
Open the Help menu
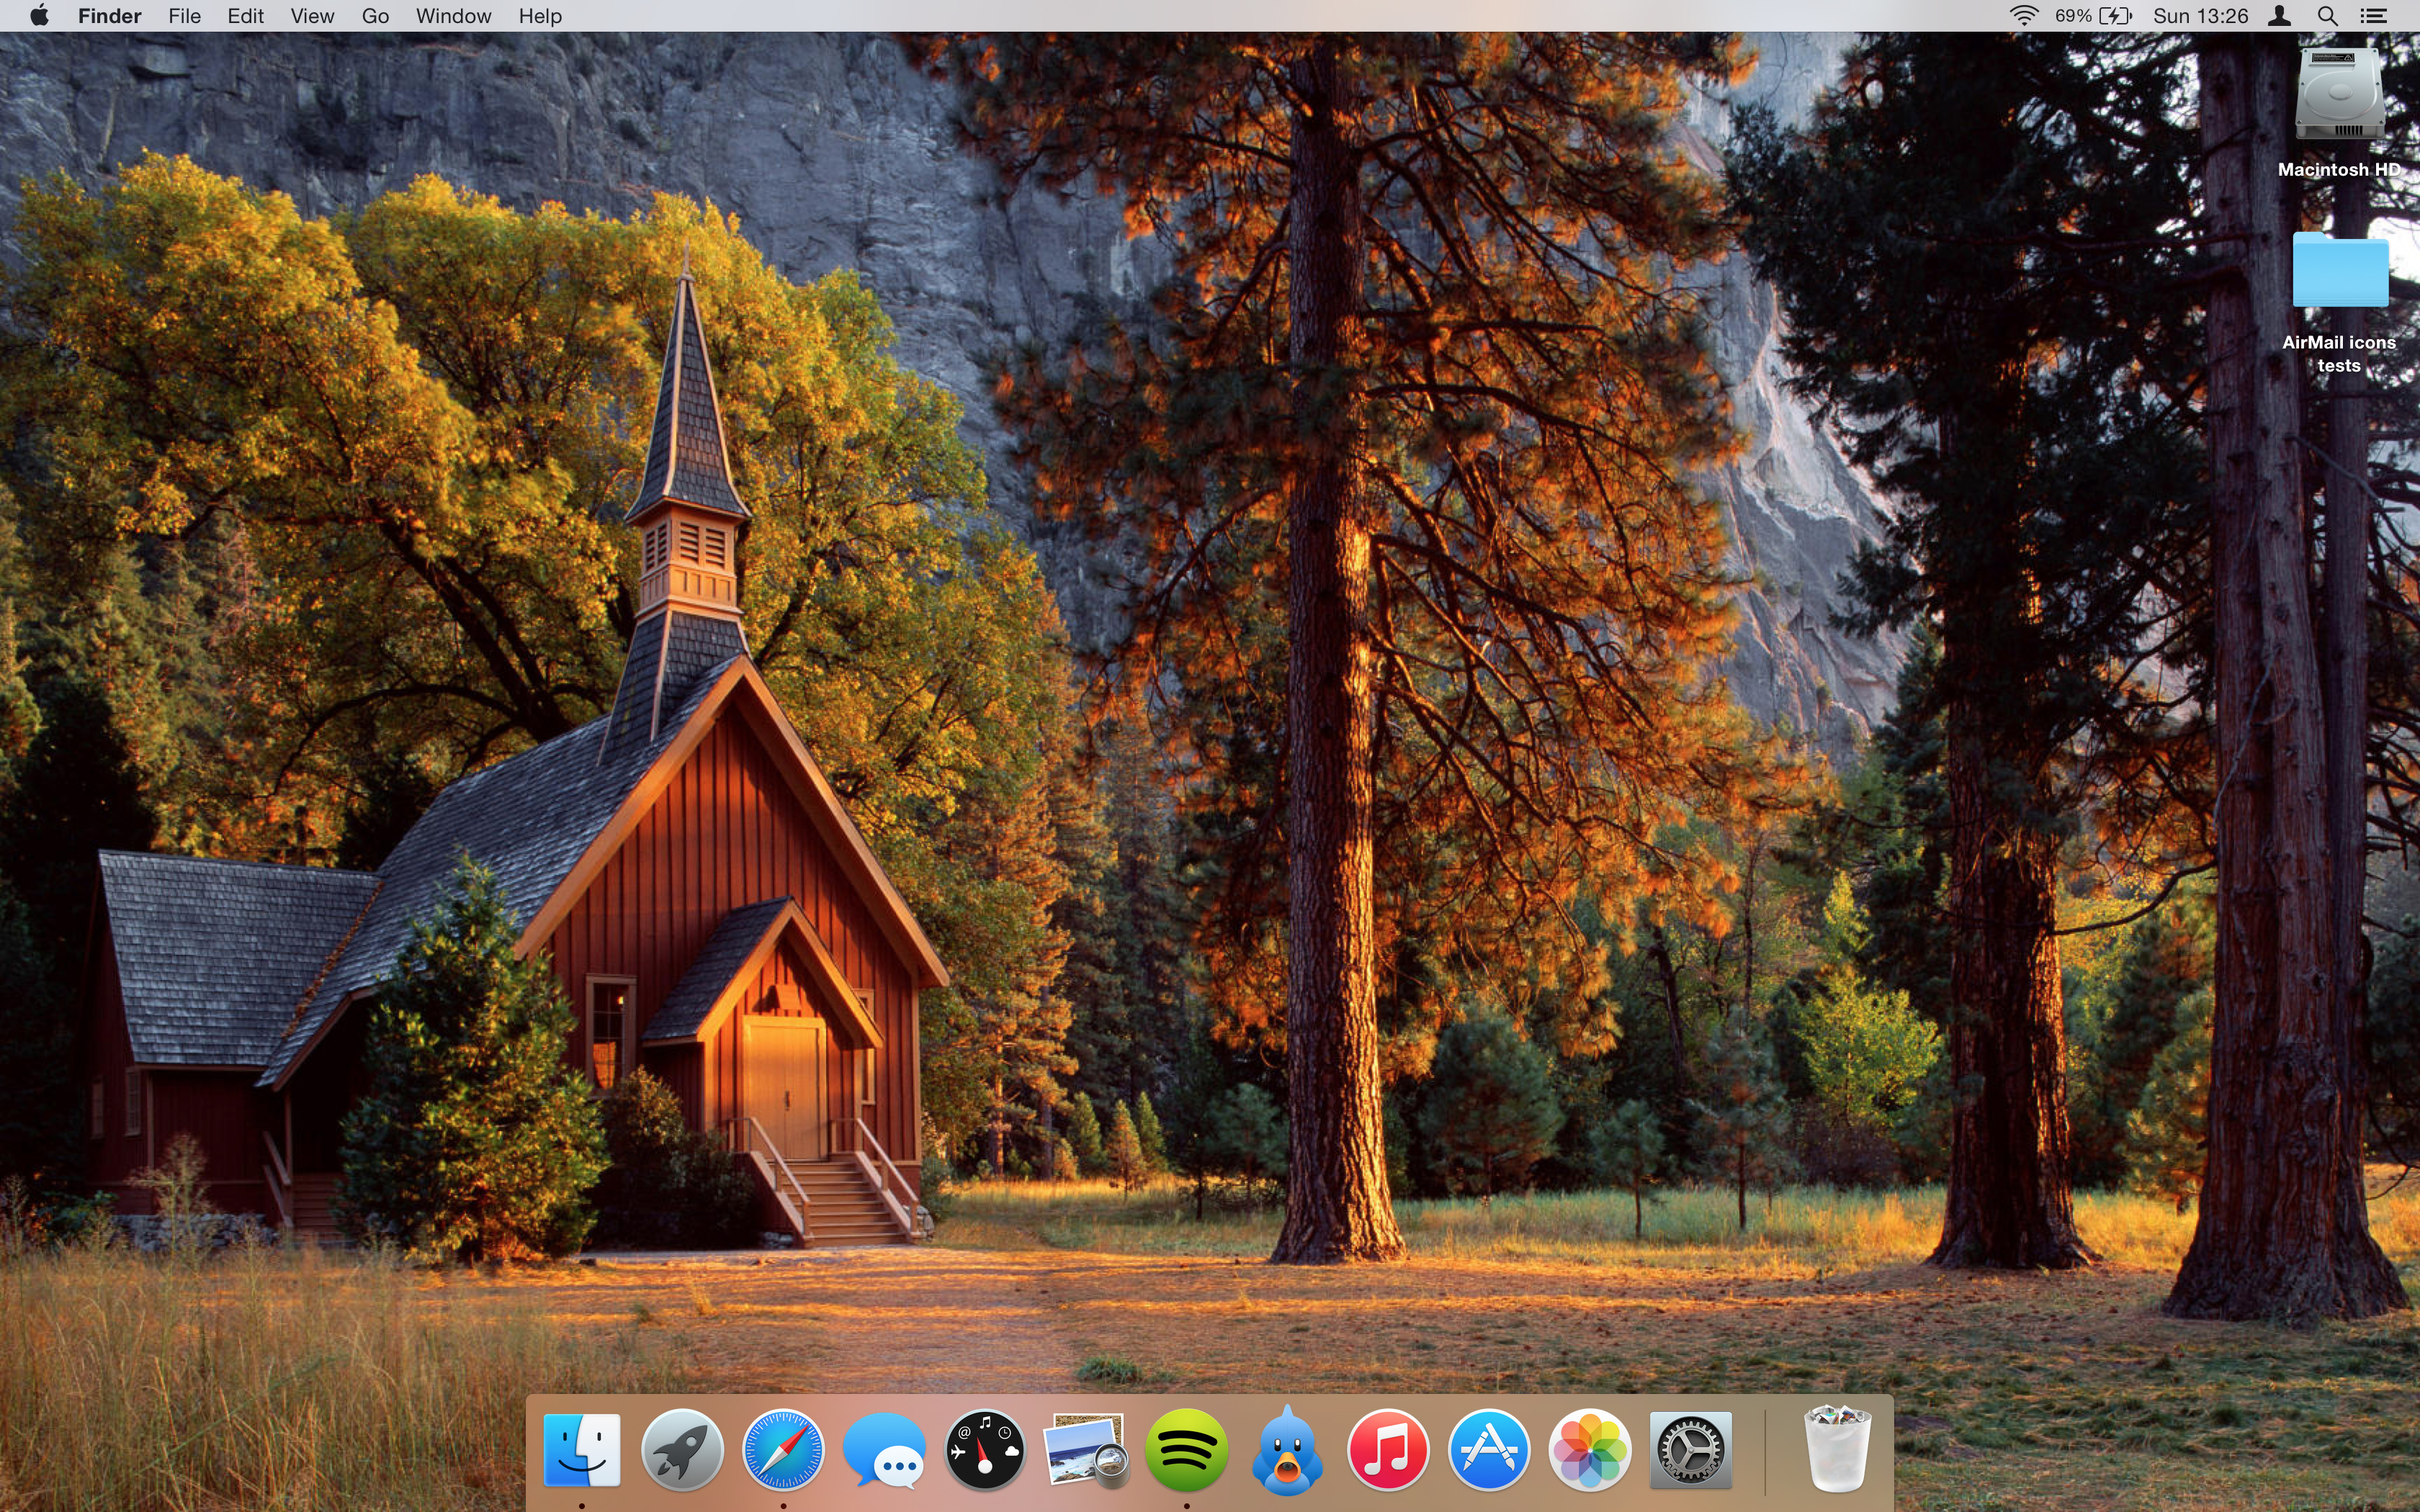(x=540, y=16)
